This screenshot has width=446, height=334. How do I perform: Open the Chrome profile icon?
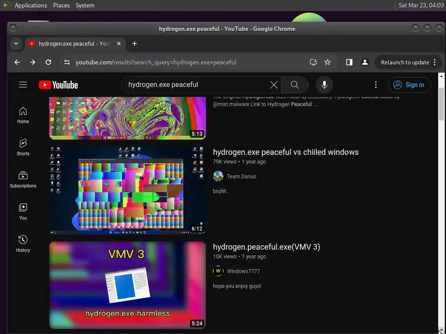coord(365,62)
